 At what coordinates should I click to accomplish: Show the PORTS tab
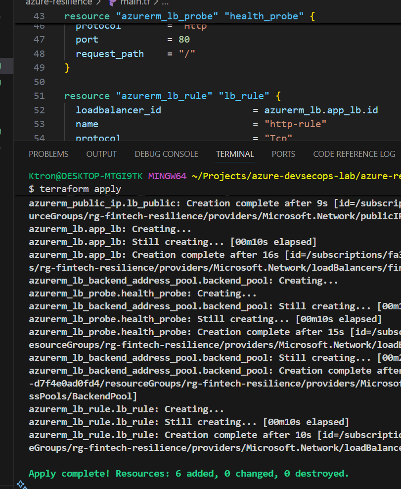click(x=283, y=154)
